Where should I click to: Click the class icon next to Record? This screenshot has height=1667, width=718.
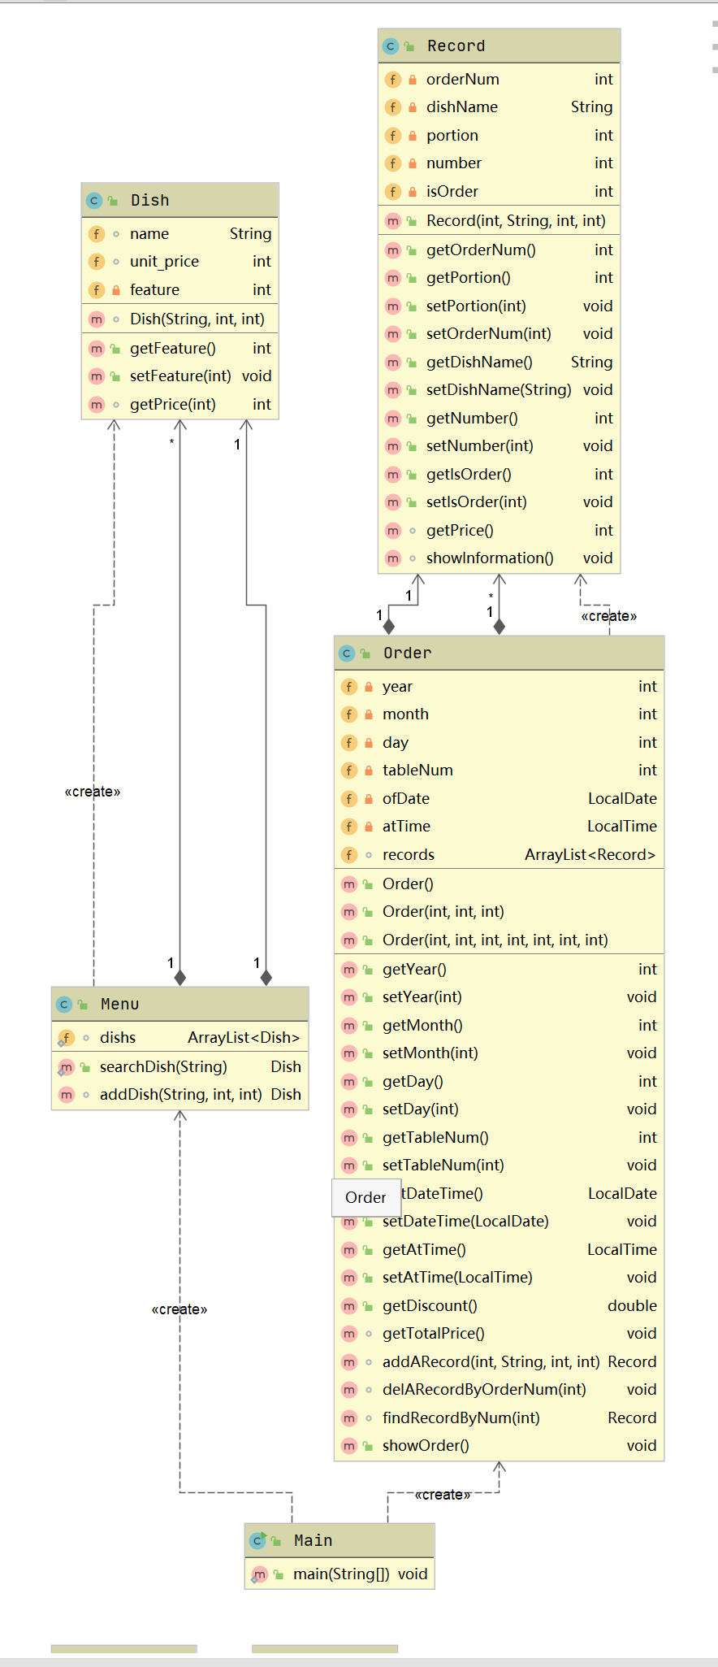click(391, 46)
